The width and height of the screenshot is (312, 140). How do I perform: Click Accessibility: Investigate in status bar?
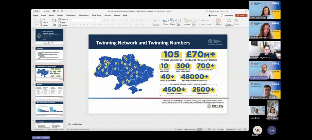click(78, 129)
